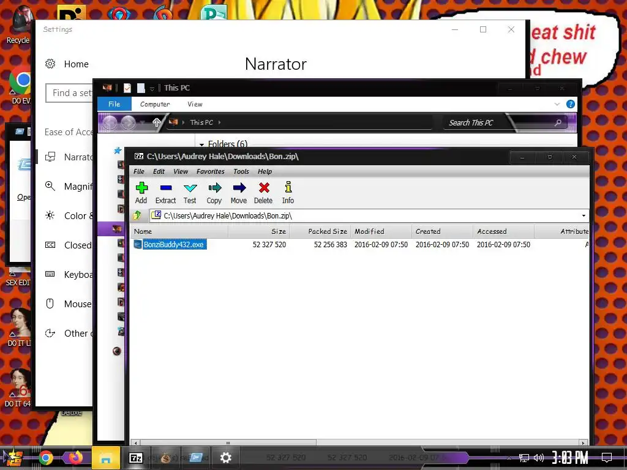
Task: Select BonziBuddy432.exe in the file list
Action: (174, 245)
